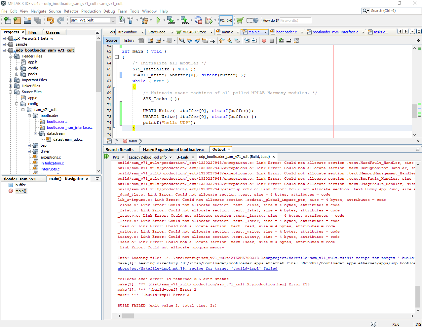Viewport: 422px width, 327px height.
Task: Open the Find Selection magnifier icon
Action: point(182,40)
